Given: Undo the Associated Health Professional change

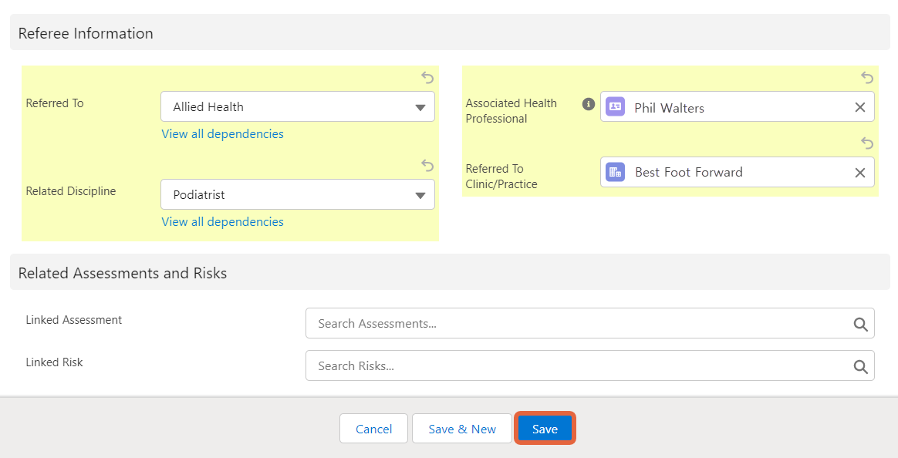Looking at the screenshot, I should coord(867,77).
